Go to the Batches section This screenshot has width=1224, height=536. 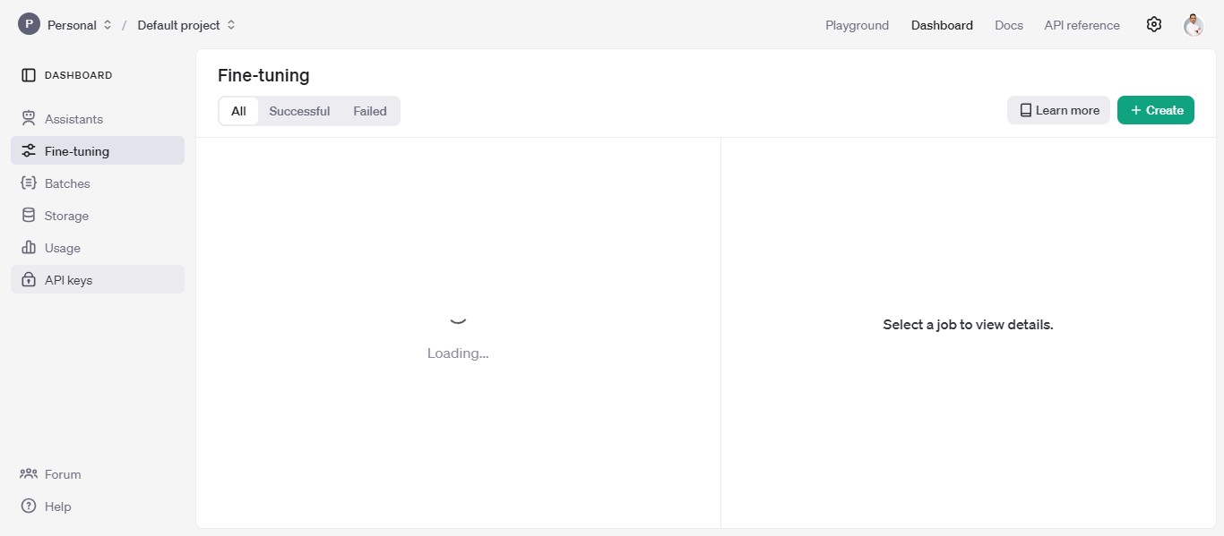click(x=98, y=183)
